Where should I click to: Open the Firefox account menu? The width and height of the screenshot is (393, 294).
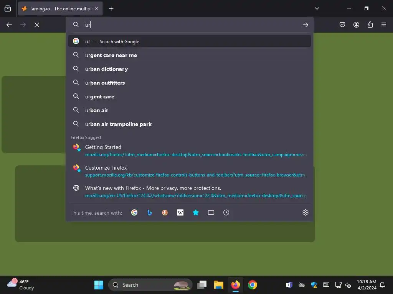(x=356, y=24)
